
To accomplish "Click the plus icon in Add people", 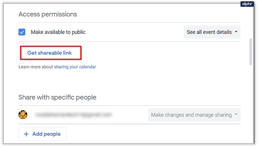I will pyautogui.click(x=26, y=134).
